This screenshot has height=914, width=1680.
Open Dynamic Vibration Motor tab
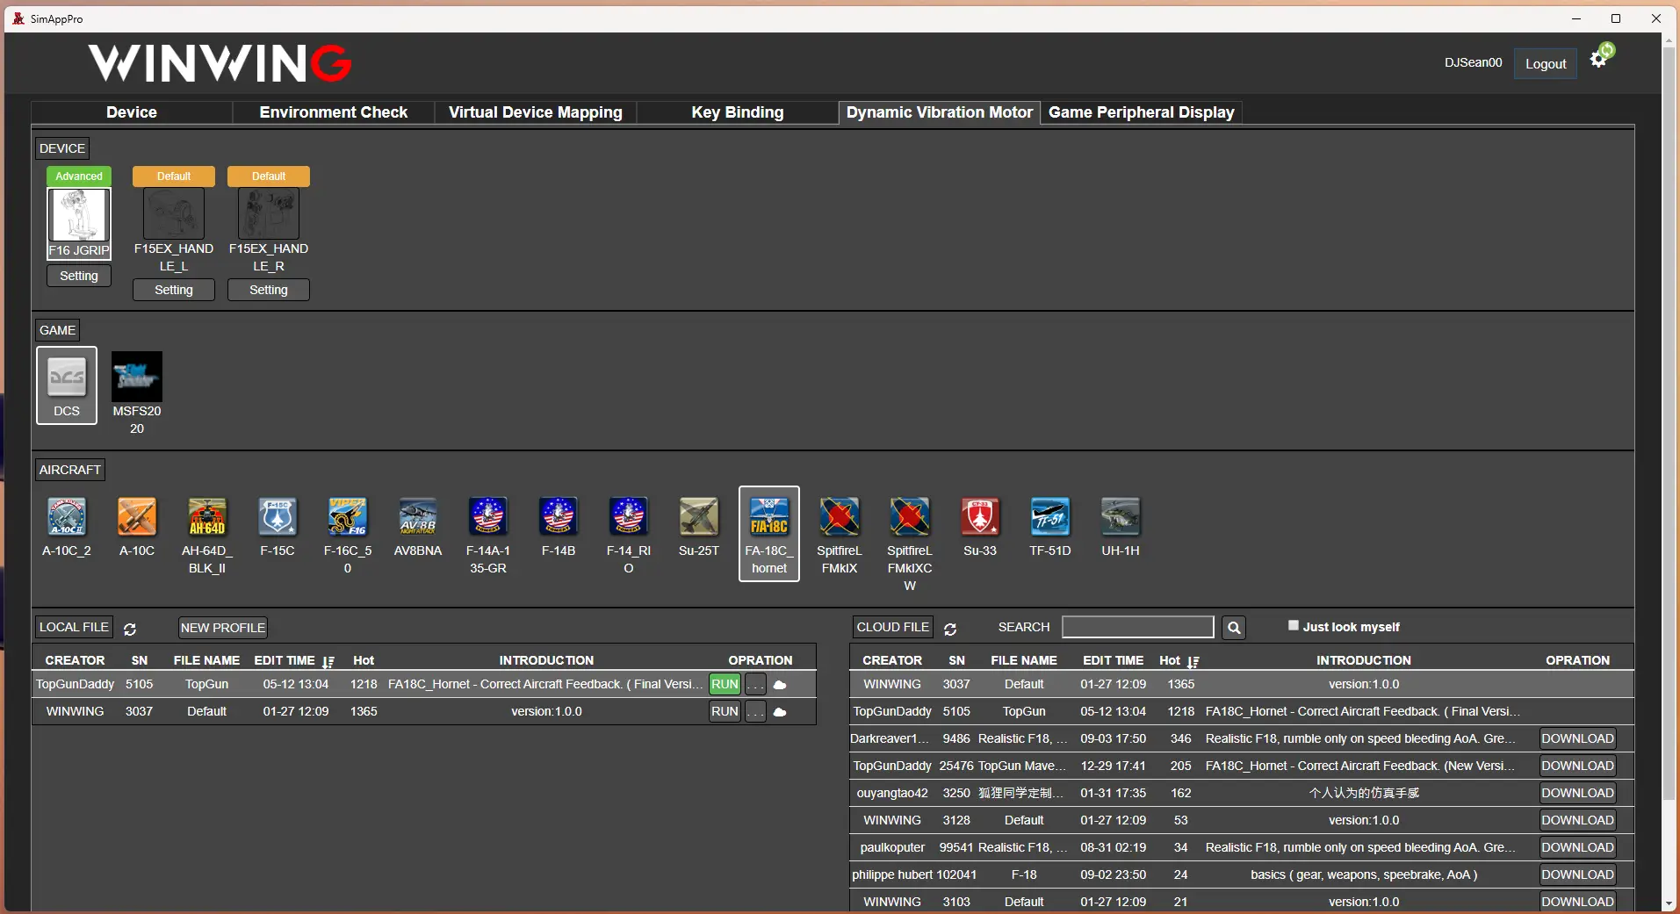point(940,112)
